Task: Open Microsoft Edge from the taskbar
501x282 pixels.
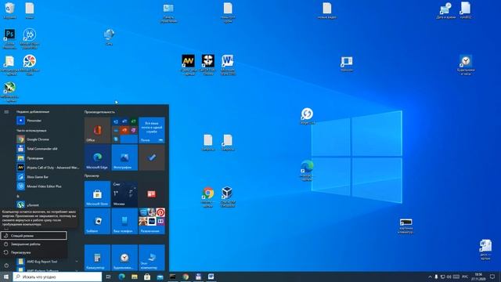Action: click(x=122, y=277)
